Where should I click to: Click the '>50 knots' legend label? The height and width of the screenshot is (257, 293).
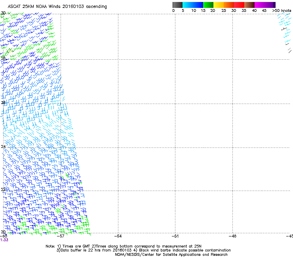[282, 11]
